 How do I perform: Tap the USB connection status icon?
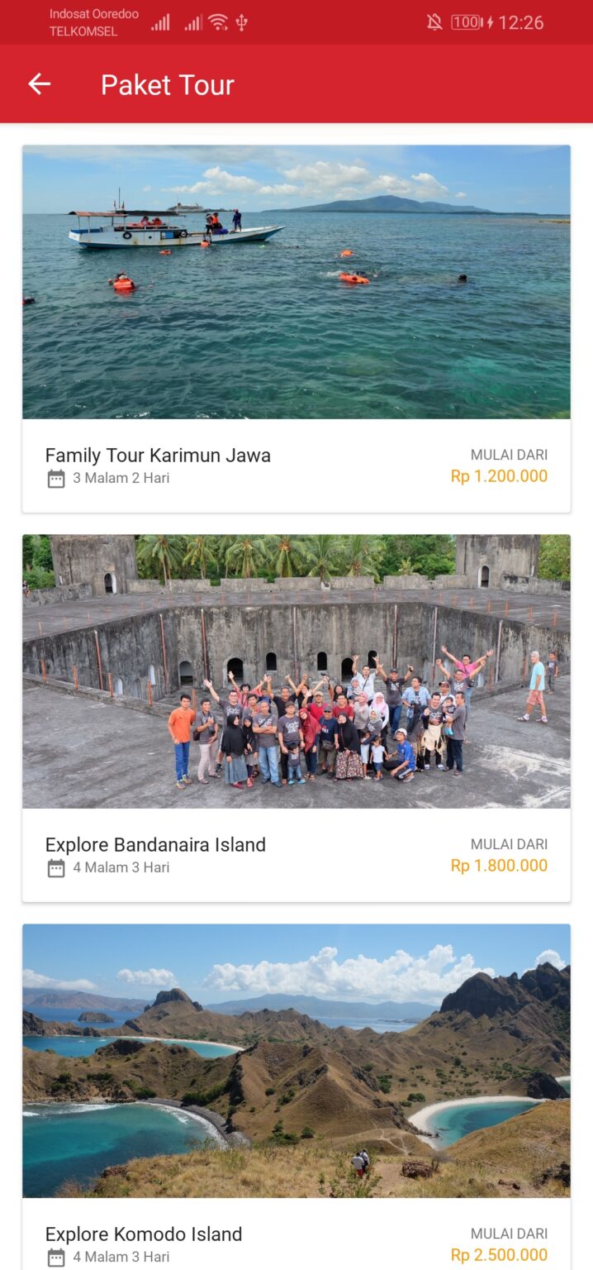(x=242, y=22)
